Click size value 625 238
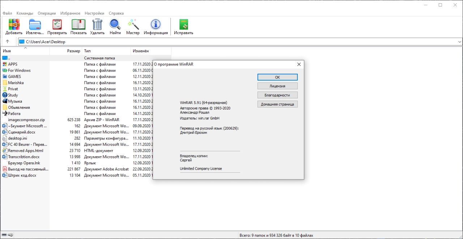 pos(74,120)
